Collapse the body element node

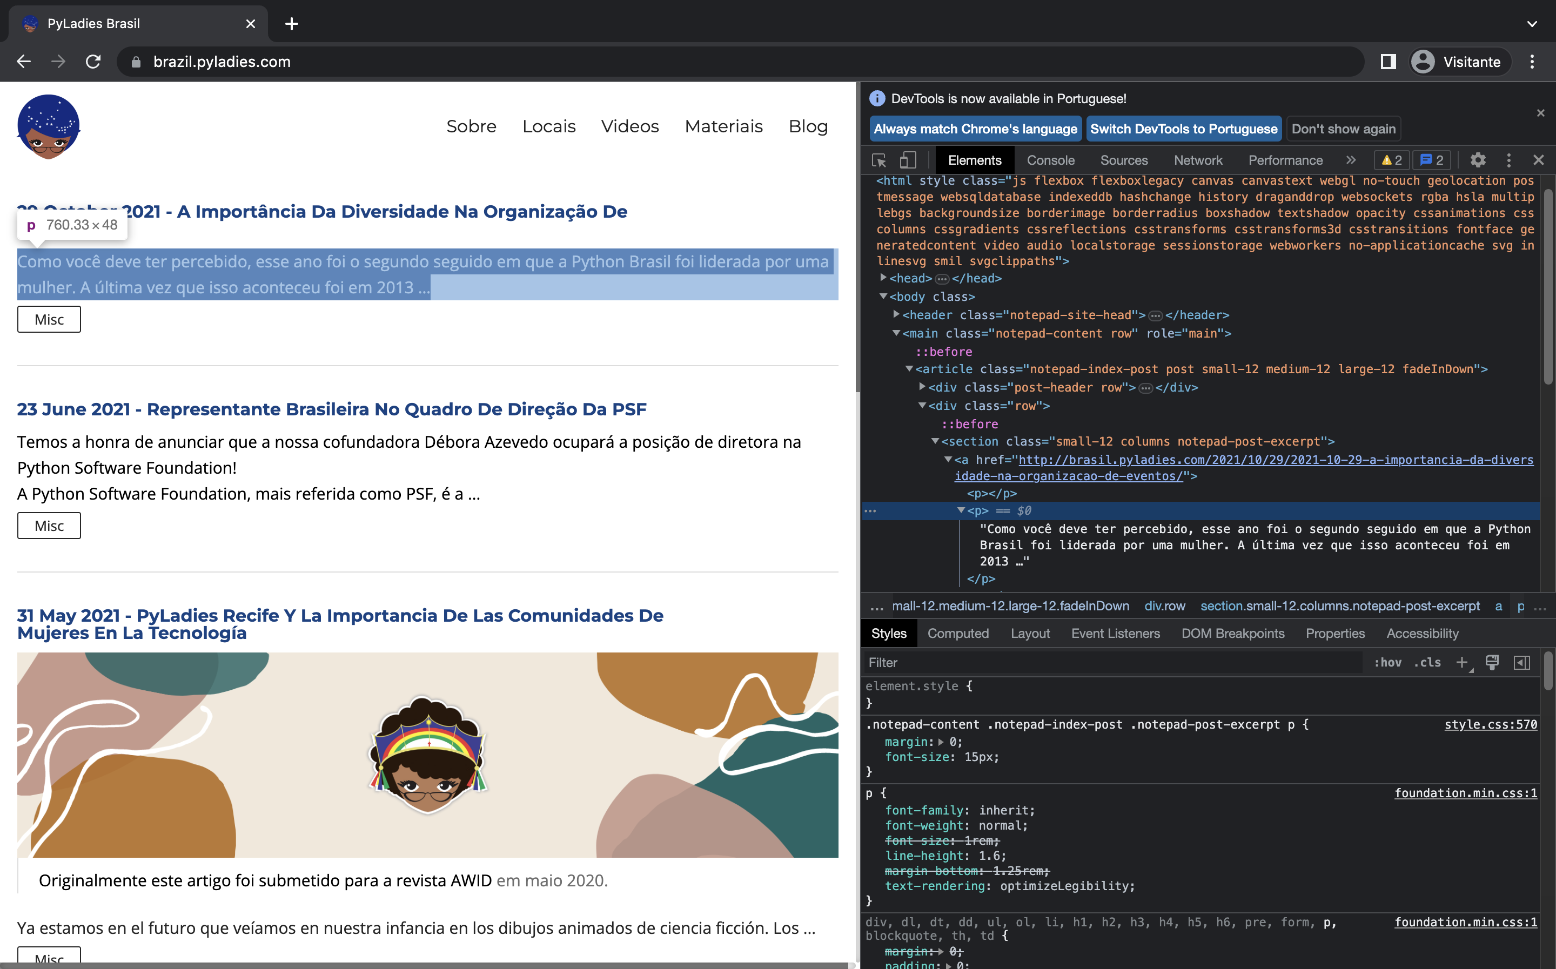pyautogui.click(x=883, y=297)
